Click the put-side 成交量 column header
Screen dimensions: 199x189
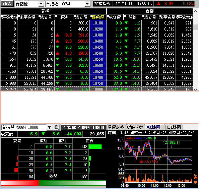(x=150, y=17)
